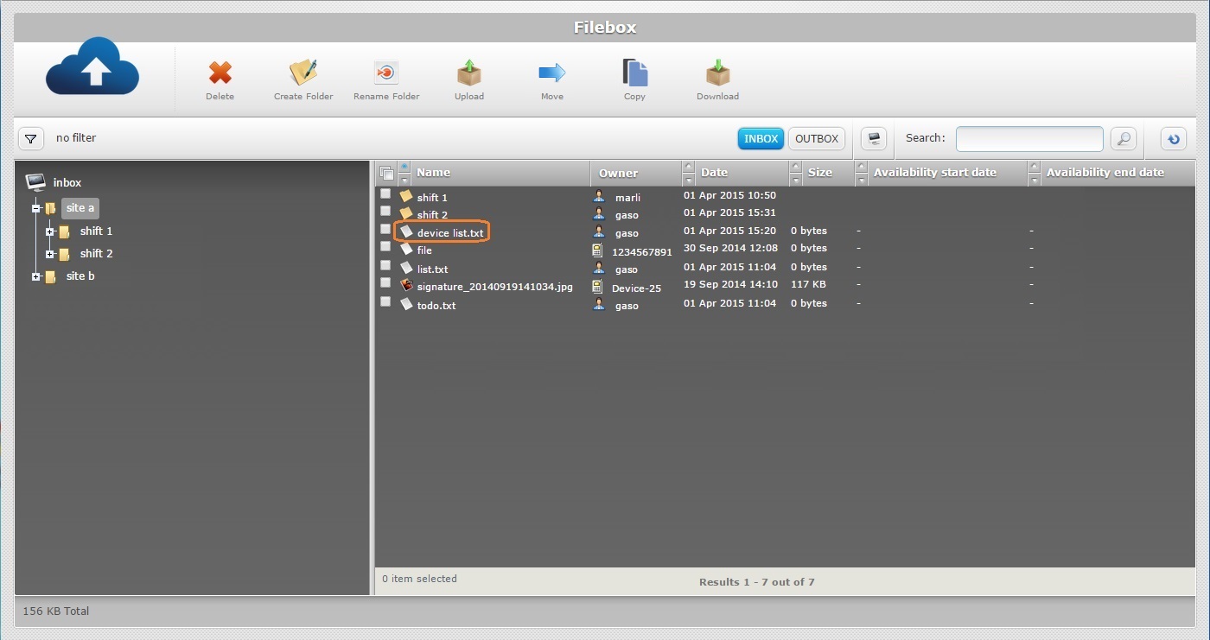Click the Upload toolbar icon

[x=469, y=73]
